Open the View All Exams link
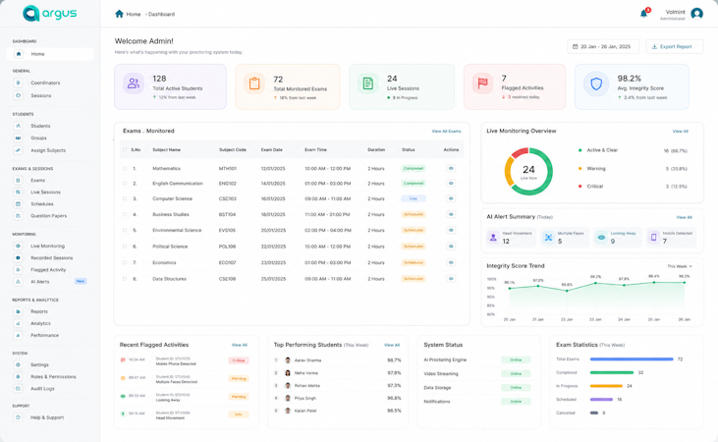This screenshot has width=718, height=442. coord(446,132)
